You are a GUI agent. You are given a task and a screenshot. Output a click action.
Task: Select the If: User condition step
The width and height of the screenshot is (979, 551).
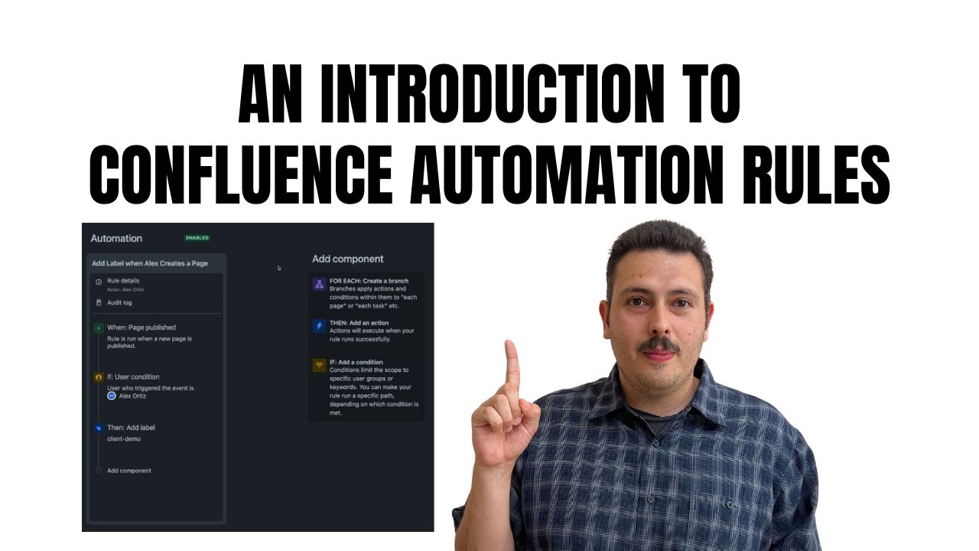[133, 377]
